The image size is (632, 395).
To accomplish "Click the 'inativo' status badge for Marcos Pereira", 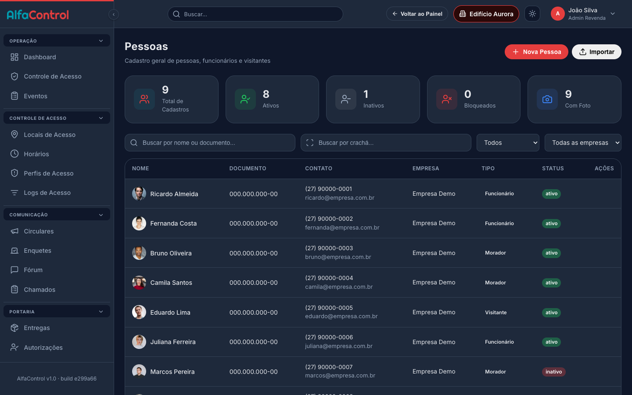I will click(x=554, y=372).
